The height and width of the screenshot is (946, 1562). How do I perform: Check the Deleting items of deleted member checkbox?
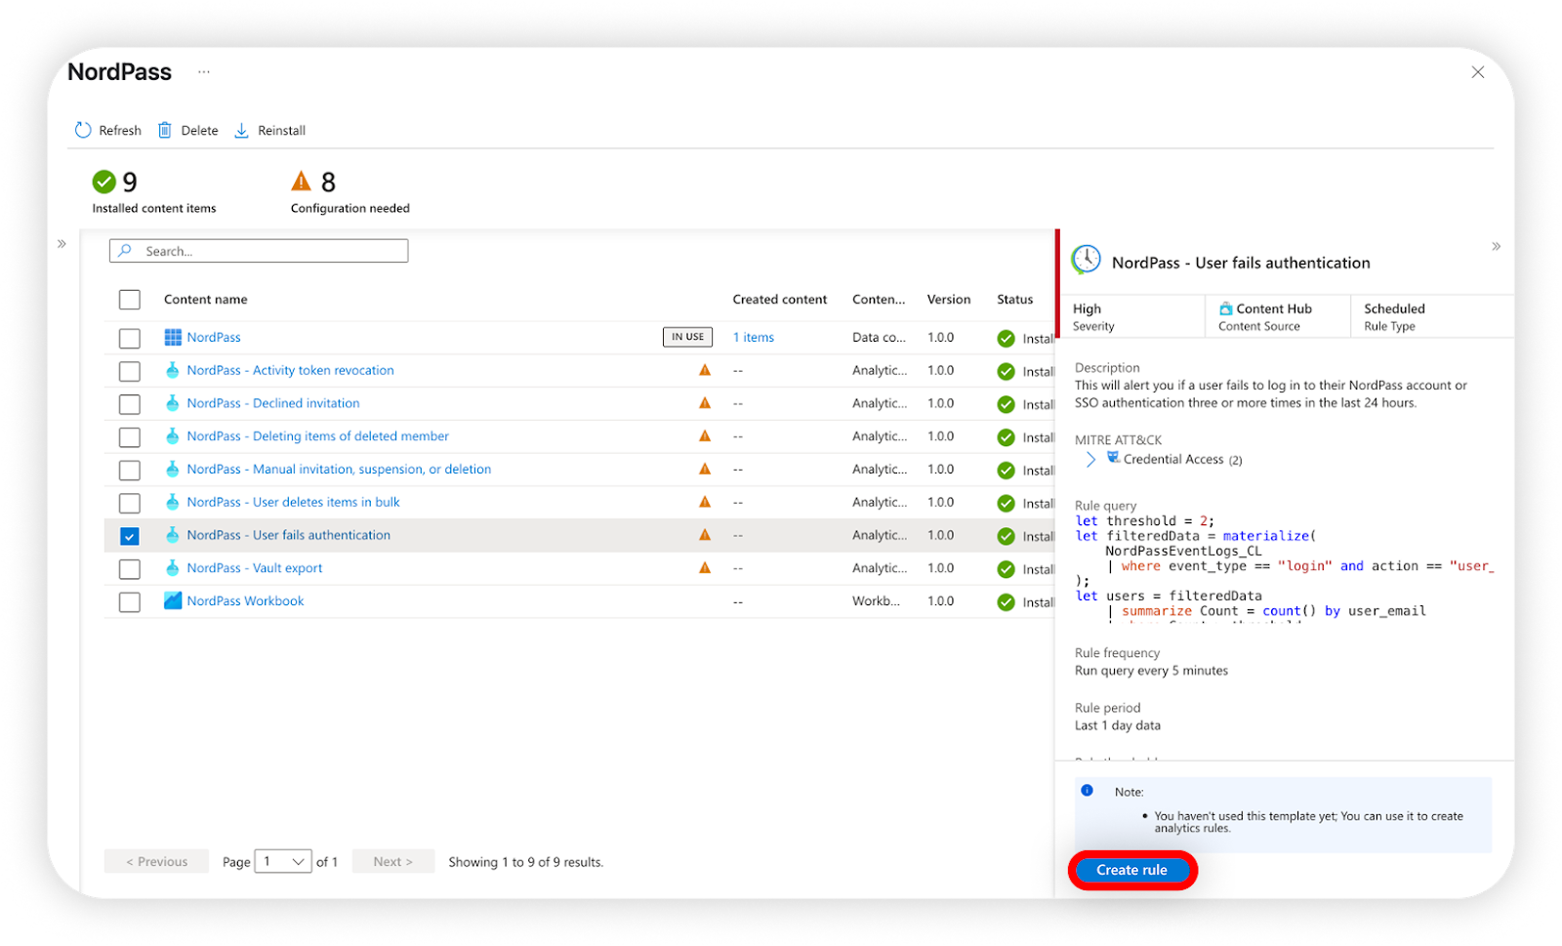click(x=130, y=437)
